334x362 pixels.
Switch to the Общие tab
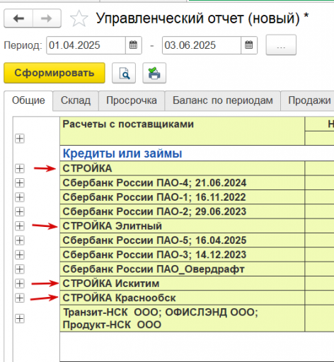pyautogui.click(x=28, y=100)
